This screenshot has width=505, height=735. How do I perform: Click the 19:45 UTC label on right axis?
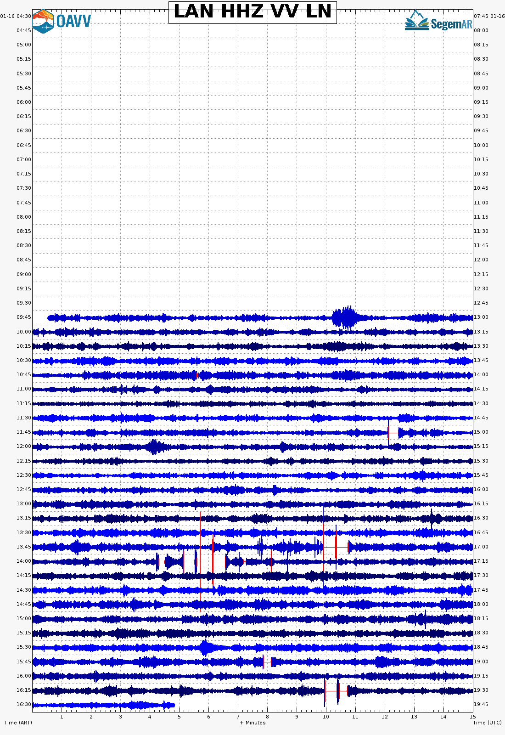coord(481,705)
